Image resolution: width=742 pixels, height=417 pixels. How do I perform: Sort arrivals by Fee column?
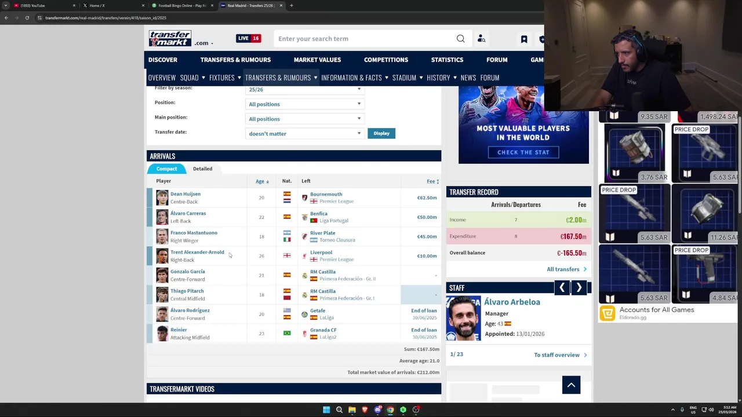(x=432, y=181)
